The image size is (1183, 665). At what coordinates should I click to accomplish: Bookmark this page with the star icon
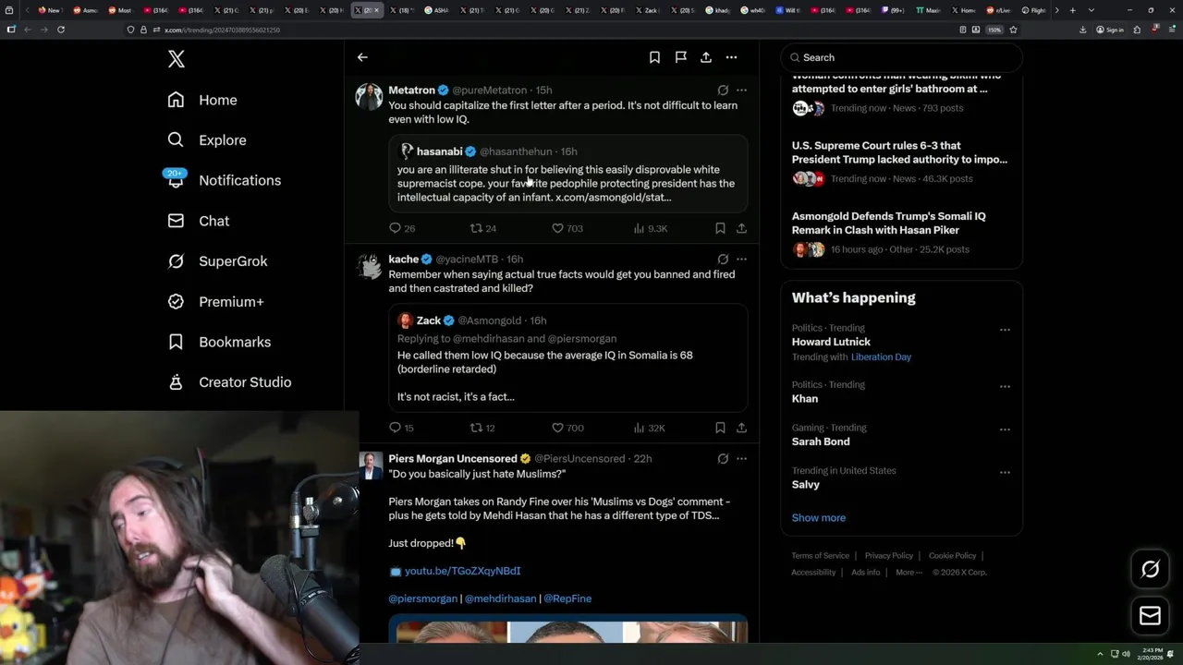click(1013, 30)
